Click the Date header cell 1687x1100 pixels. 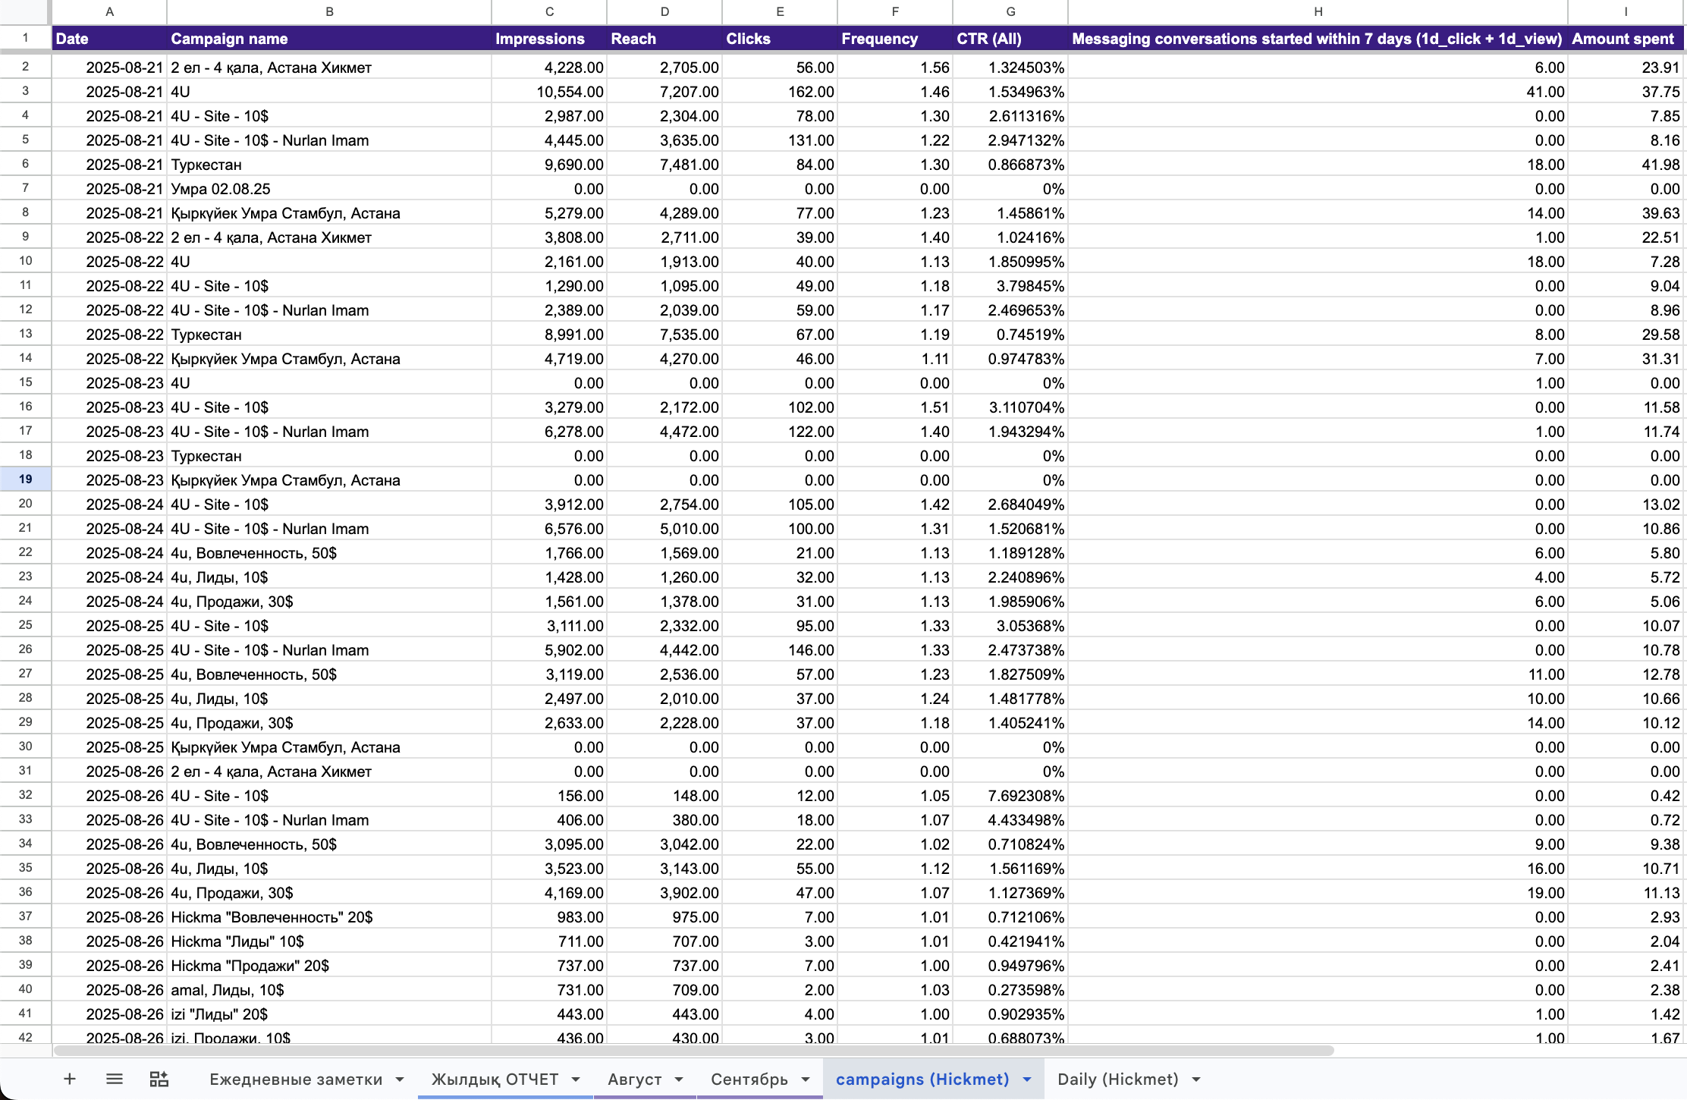(109, 39)
